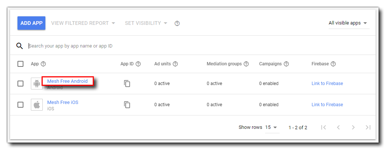Viewport: 386px width, 150px height.
Task: Check the Mesh Free Android row checkbox
Action: 20,84
